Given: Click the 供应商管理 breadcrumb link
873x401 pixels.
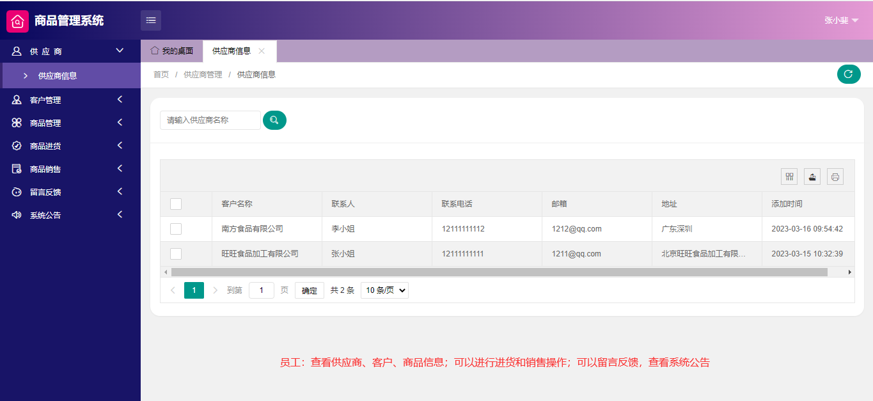Looking at the screenshot, I should [x=203, y=75].
